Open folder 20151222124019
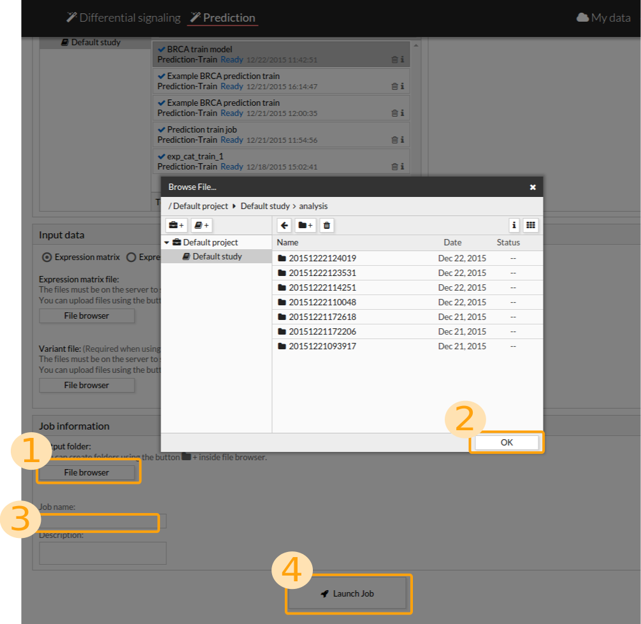The image size is (641, 624). click(322, 258)
